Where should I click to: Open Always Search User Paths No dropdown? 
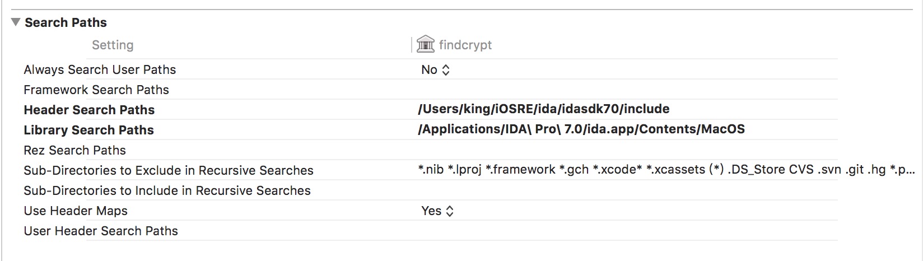tap(435, 69)
